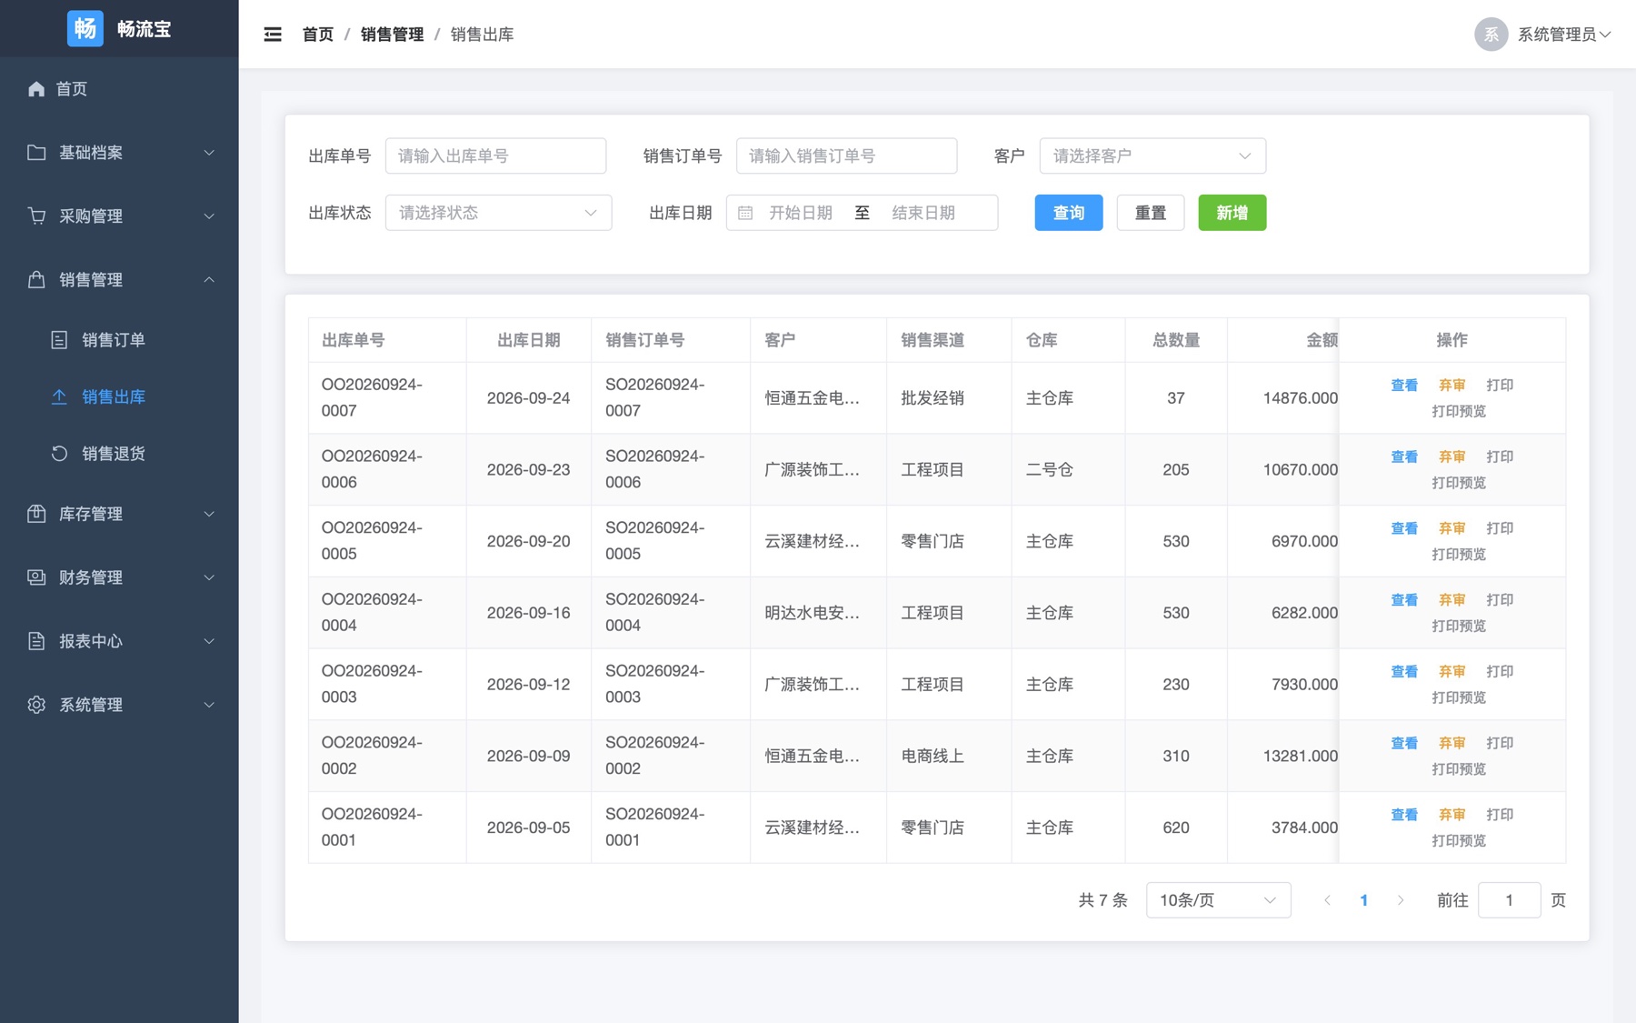Open the 请选择客户 dropdown

point(1152,156)
